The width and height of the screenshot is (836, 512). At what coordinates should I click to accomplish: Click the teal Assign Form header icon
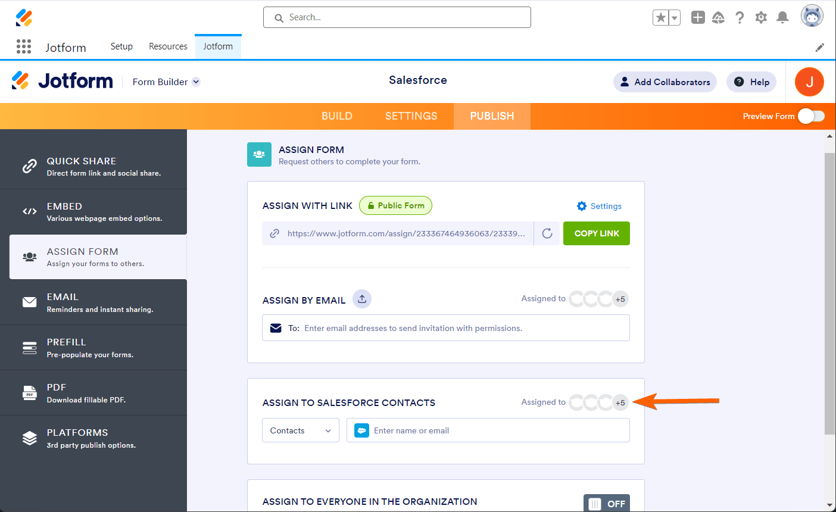coord(259,154)
